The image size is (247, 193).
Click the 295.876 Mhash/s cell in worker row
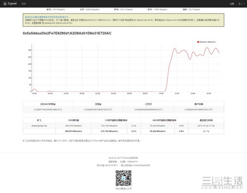[x=73, y=126]
